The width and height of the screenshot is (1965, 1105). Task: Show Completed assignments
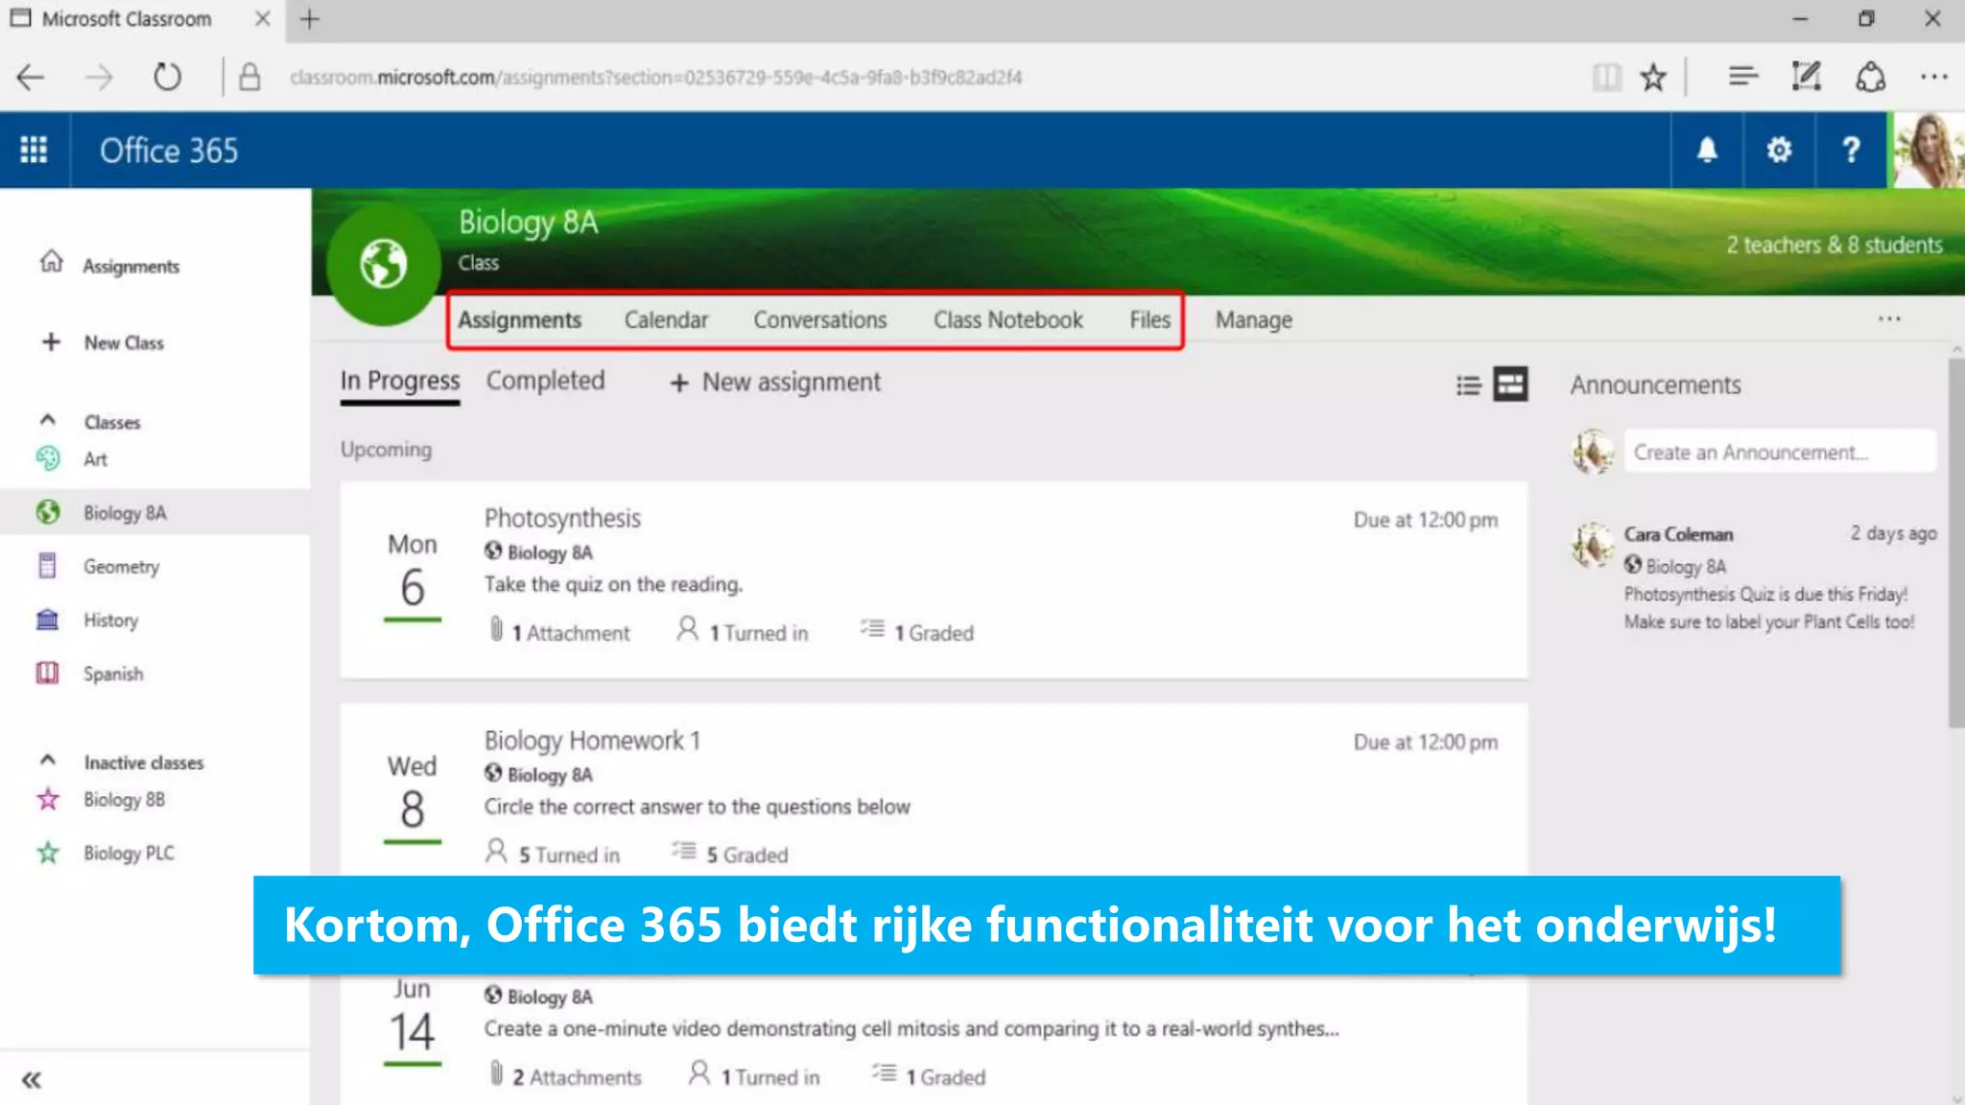pyautogui.click(x=545, y=381)
